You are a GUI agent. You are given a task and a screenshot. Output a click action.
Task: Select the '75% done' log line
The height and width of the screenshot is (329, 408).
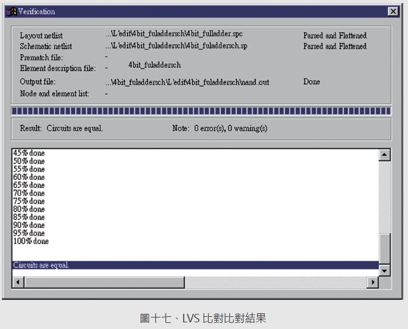[29, 201]
